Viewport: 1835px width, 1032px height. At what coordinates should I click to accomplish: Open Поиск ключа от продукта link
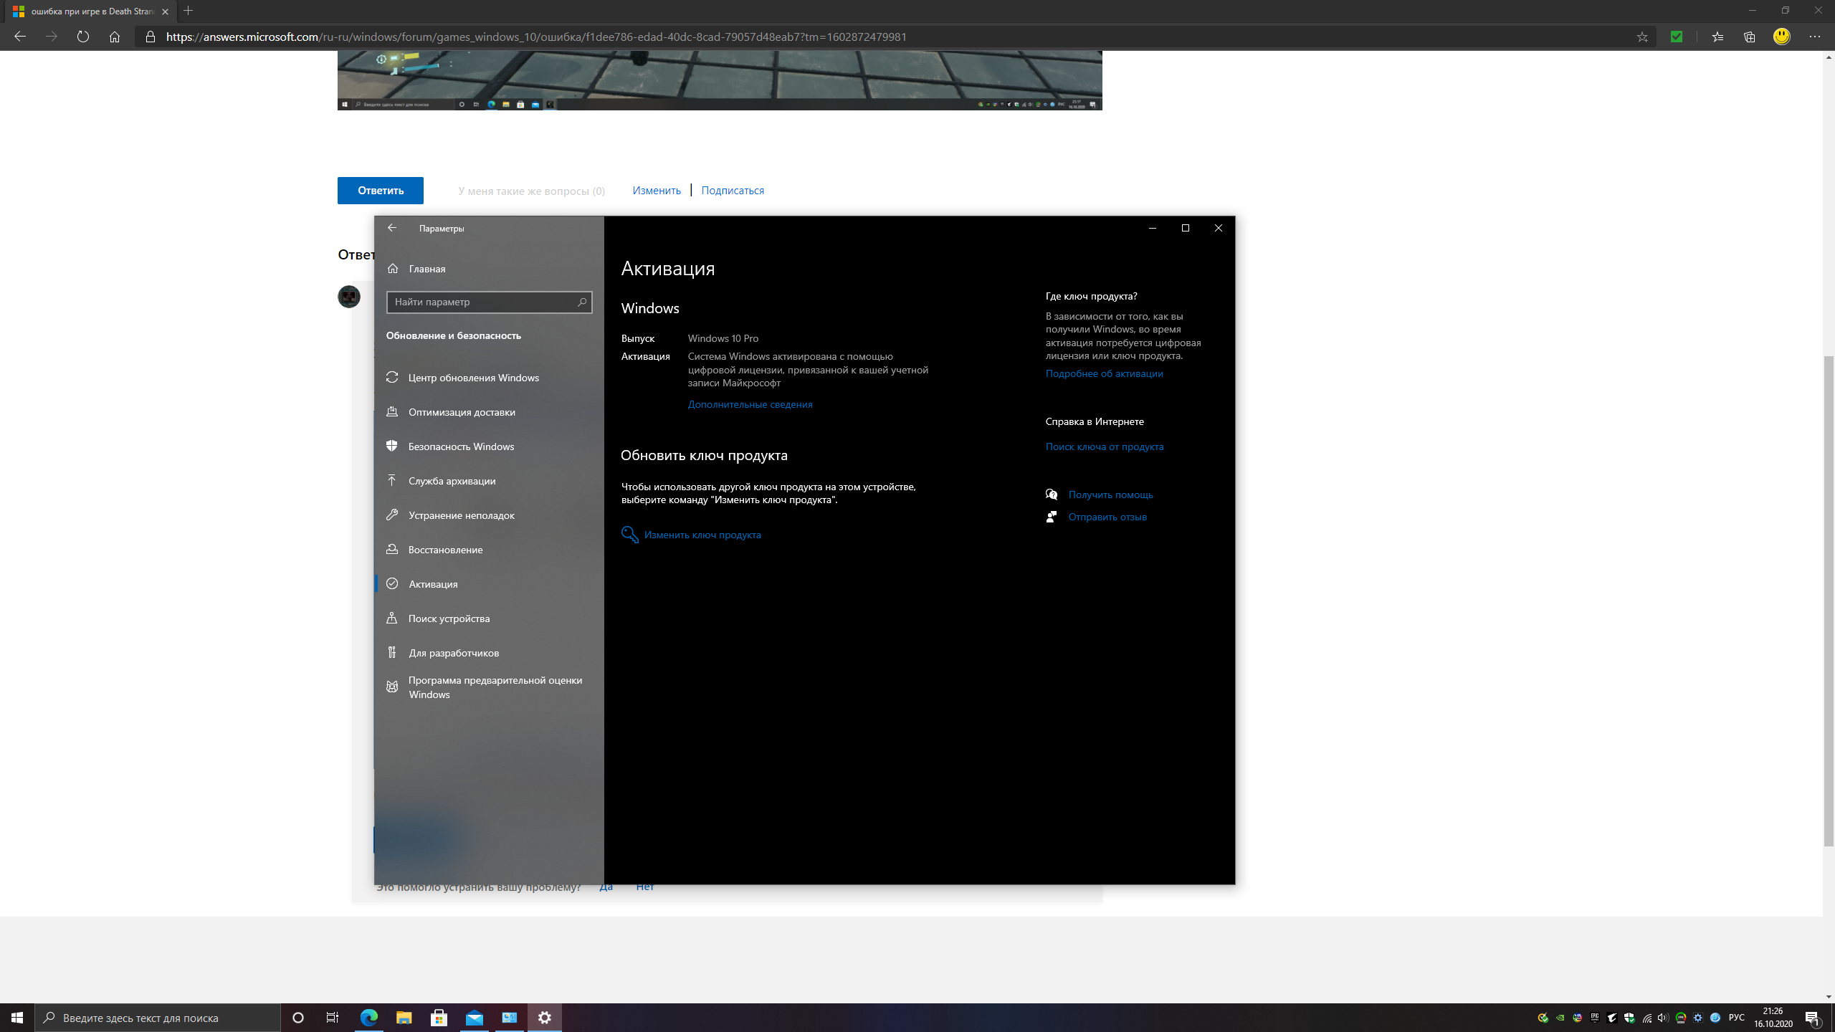coord(1104,446)
